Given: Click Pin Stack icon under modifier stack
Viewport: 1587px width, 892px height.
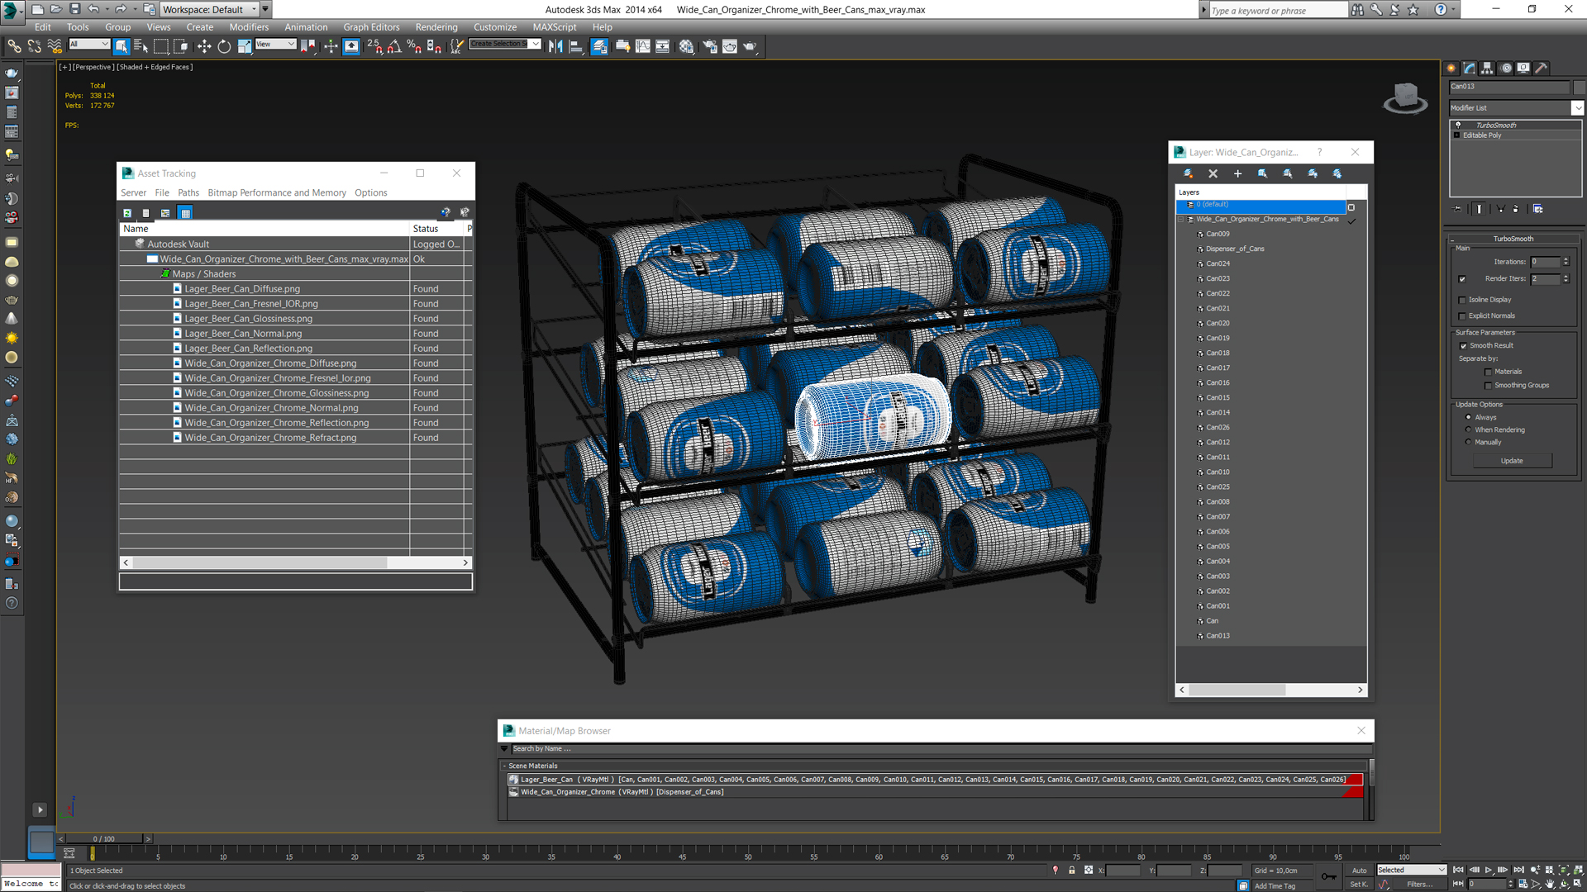Looking at the screenshot, I should (x=1457, y=209).
